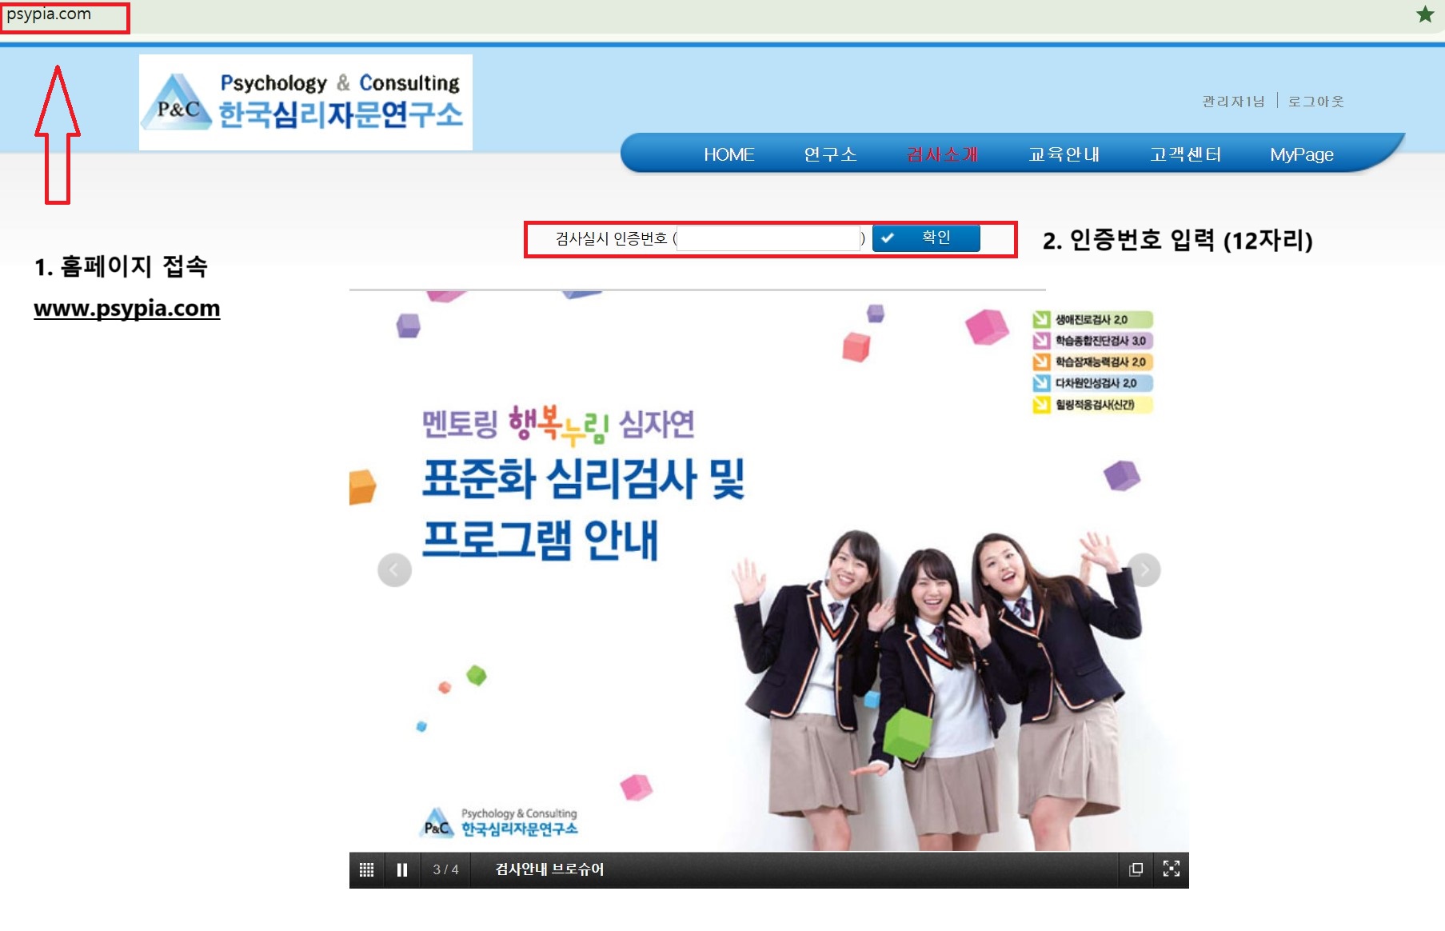Pause the slideshow
This screenshot has width=1445, height=931.
[402, 869]
